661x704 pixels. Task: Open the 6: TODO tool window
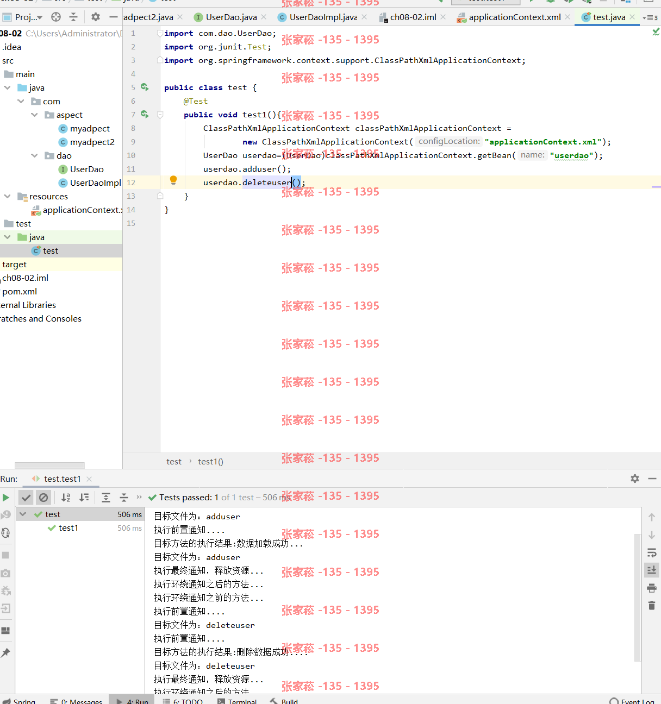(x=183, y=701)
